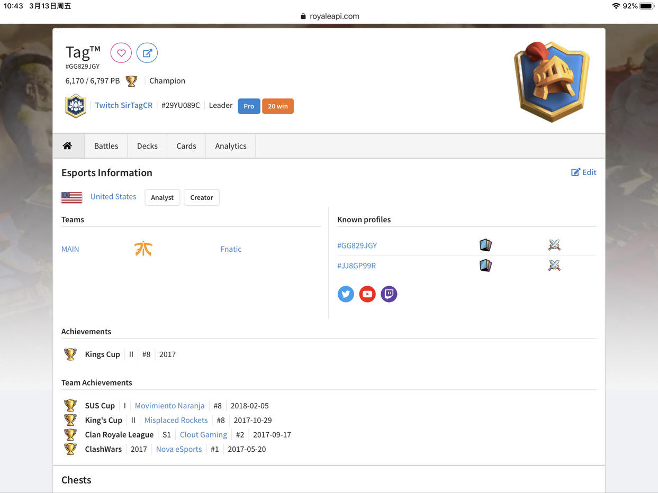Open the Twitch SirTagCR clan link
The image size is (658, 493).
click(x=124, y=105)
